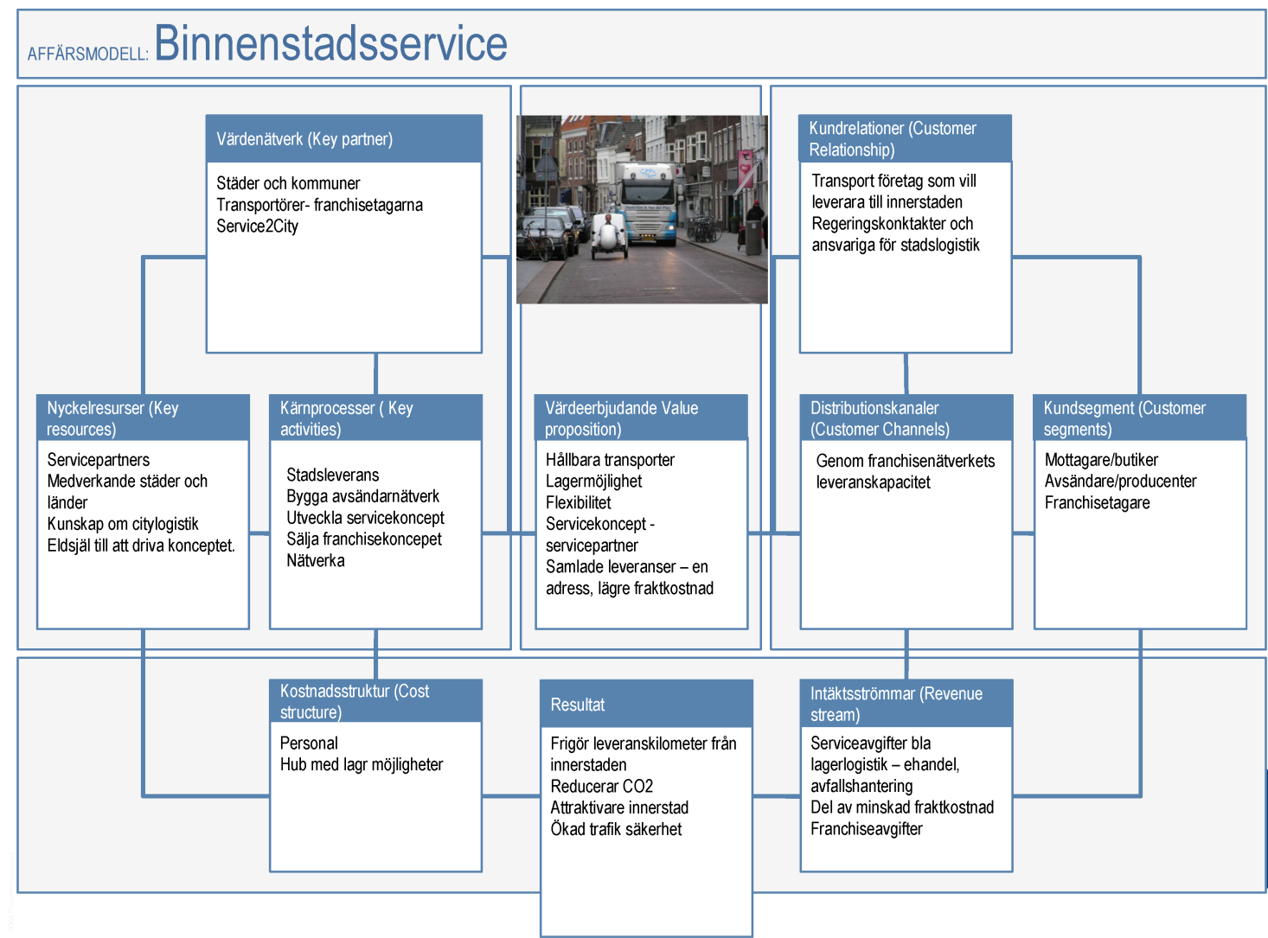Click 'Del av minskad fraktkostnad' text
Screen dimensions: 1268x938
tap(901, 807)
